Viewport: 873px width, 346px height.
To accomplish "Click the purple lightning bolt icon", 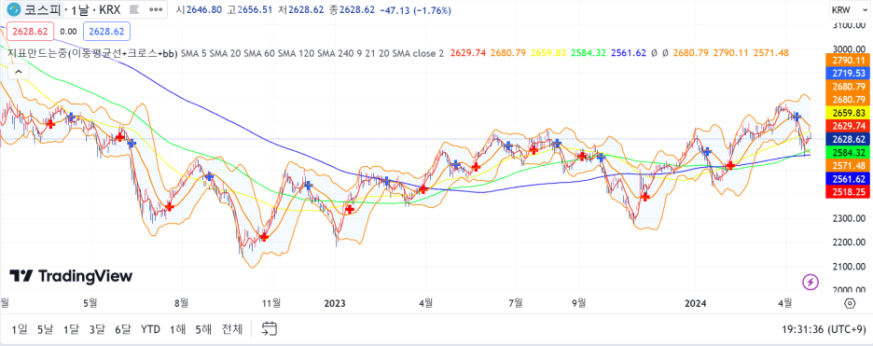I will pos(811,282).
